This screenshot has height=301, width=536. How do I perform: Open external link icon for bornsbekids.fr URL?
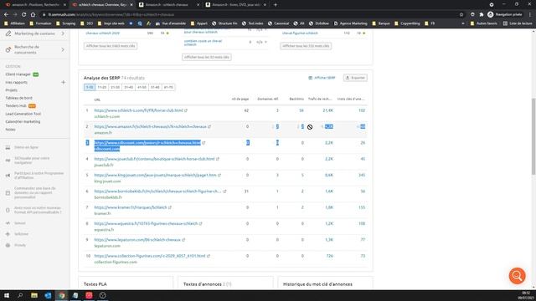[224, 191]
